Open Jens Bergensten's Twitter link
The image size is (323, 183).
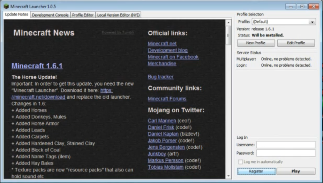[166, 147]
